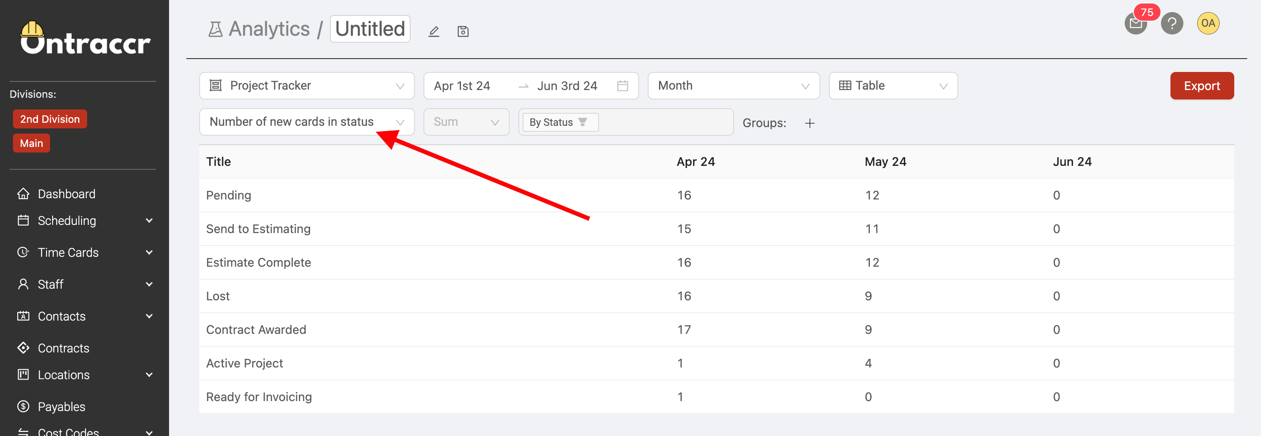
Task: Select the 2nd Division tag
Action: tap(50, 119)
